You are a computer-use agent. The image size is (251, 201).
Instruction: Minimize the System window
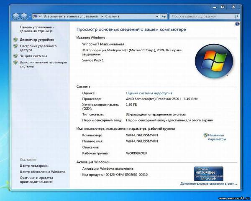215,7
